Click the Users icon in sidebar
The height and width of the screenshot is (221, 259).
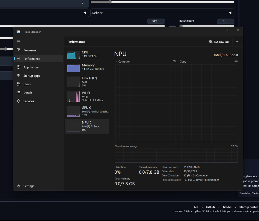tap(18, 84)
